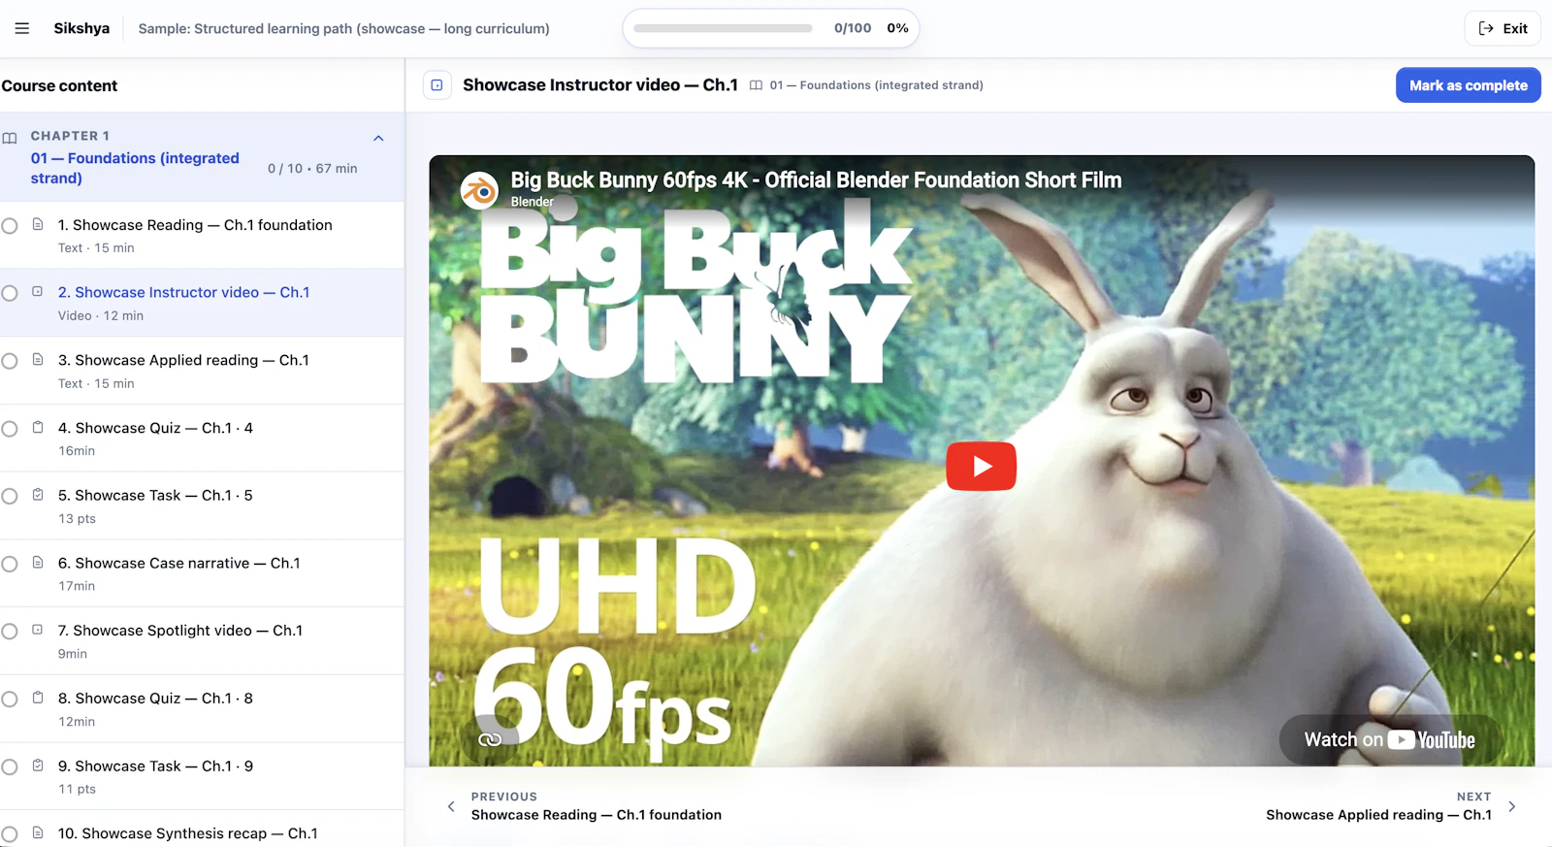Image resolution: width=1552 pixels, height=847 pixels.
Task: Click the next lesson arrow icon
Action: pos(1511,806)
